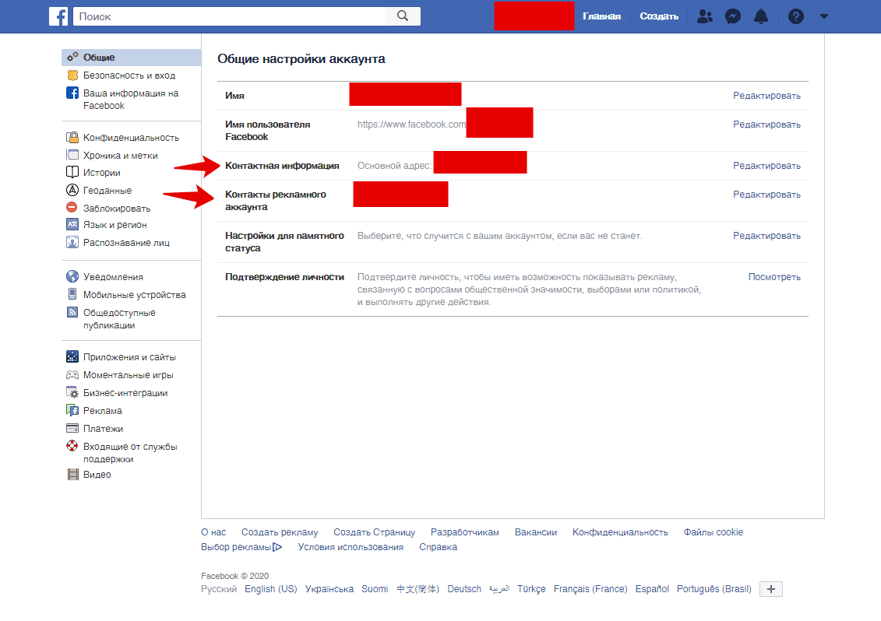The height and width of the screenshot is (621, 881).
Task: Open Безопасность и вход settings
Action: click(x=131, y=75)
